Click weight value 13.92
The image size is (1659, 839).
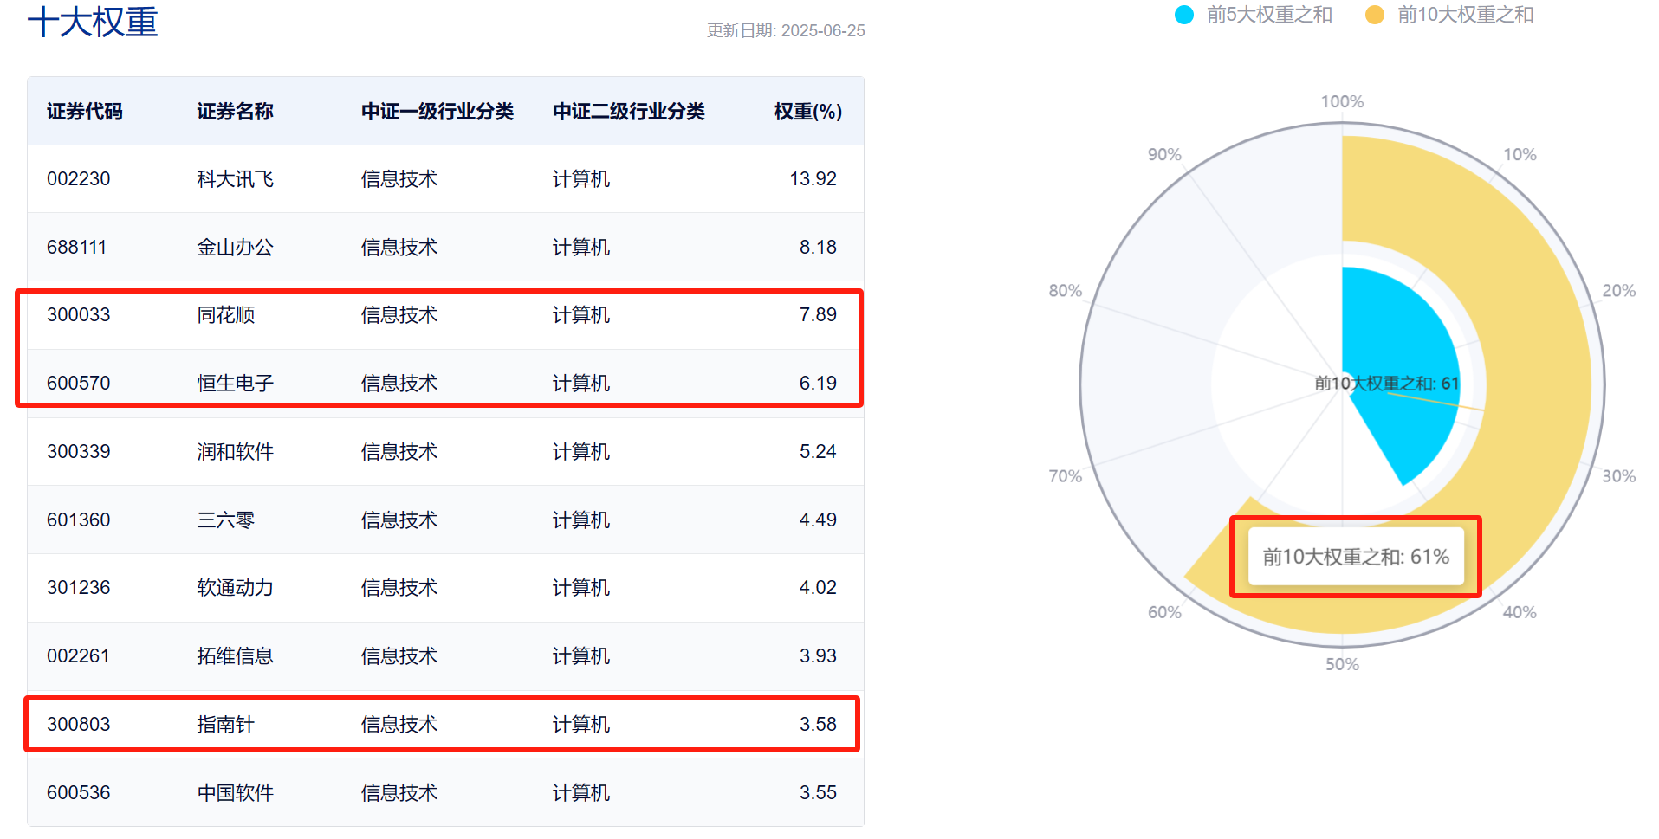(x=813, y=179)
